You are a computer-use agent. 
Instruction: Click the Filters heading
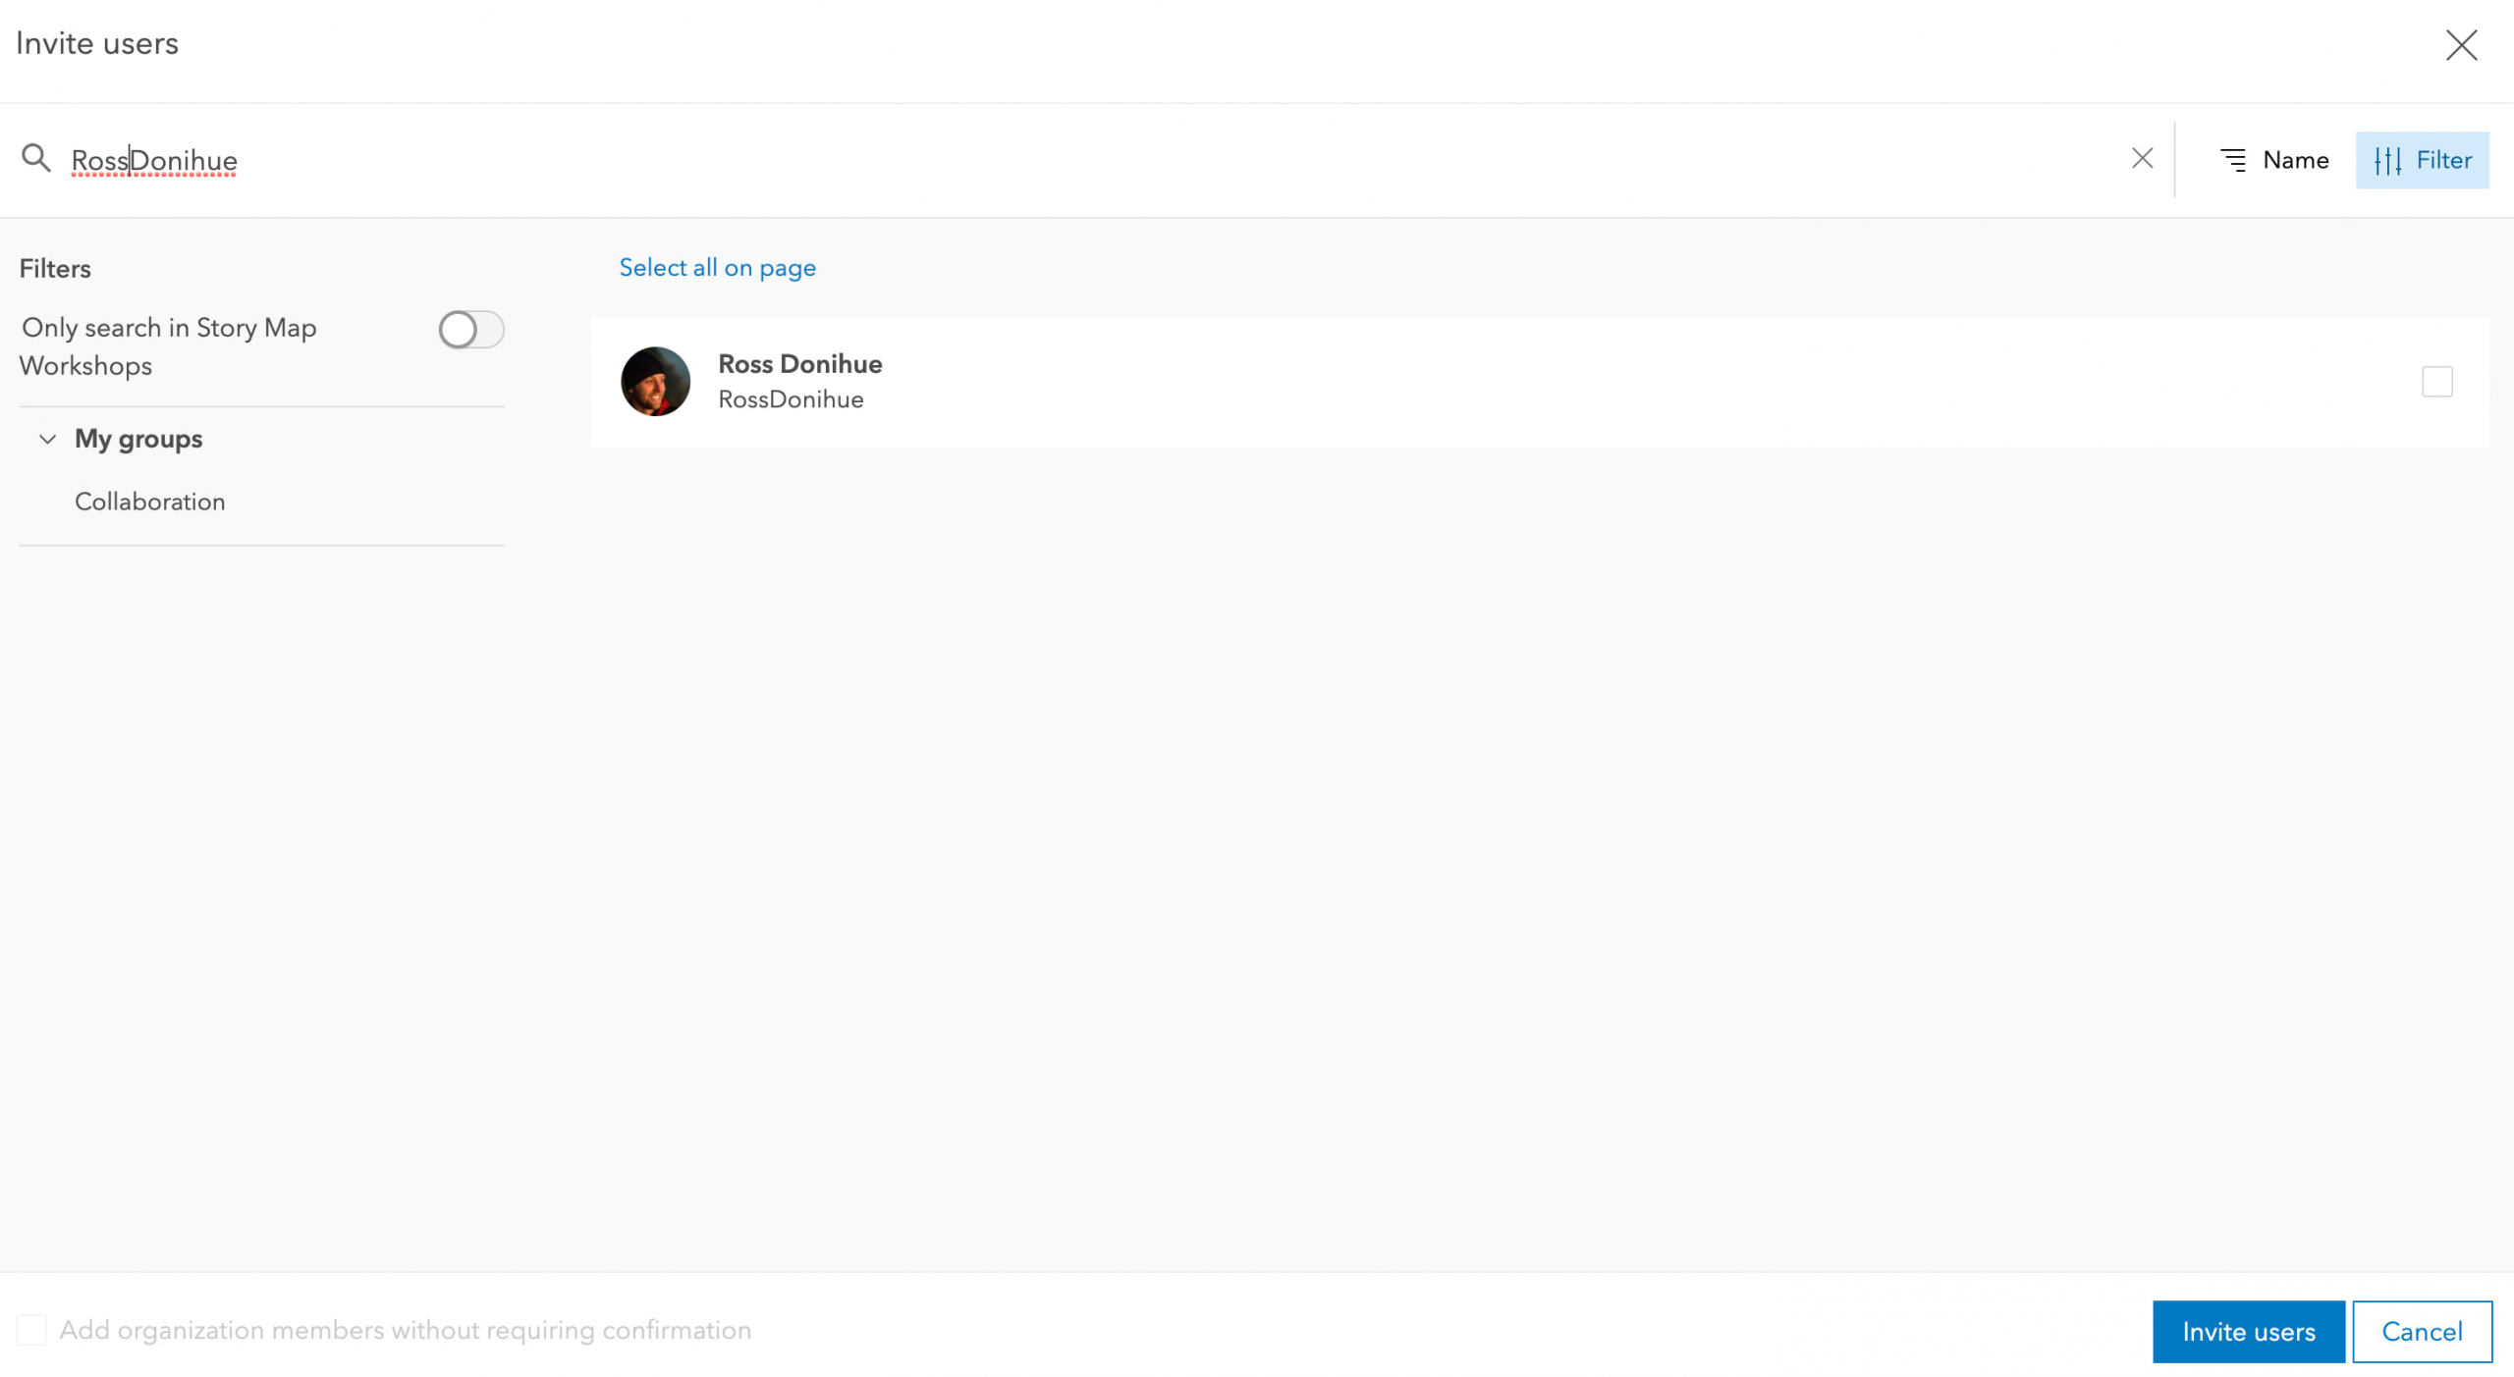(55, 269)
